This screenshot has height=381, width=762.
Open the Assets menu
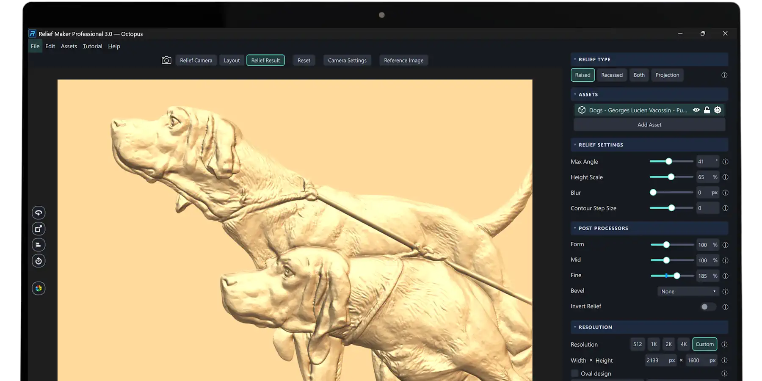point(69,46)
